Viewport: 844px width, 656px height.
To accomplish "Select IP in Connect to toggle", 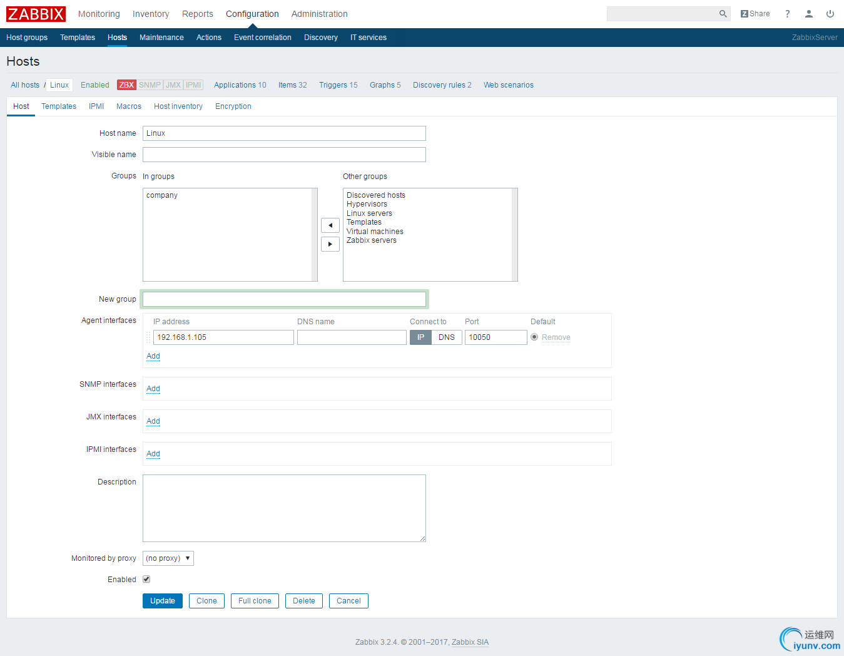I will [x=420, y=337].
